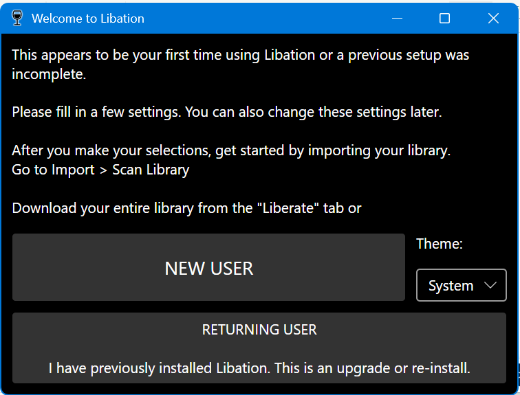Click the empty title bar area
The height and width of the screenshot is (395, 520).
[275, 19]
